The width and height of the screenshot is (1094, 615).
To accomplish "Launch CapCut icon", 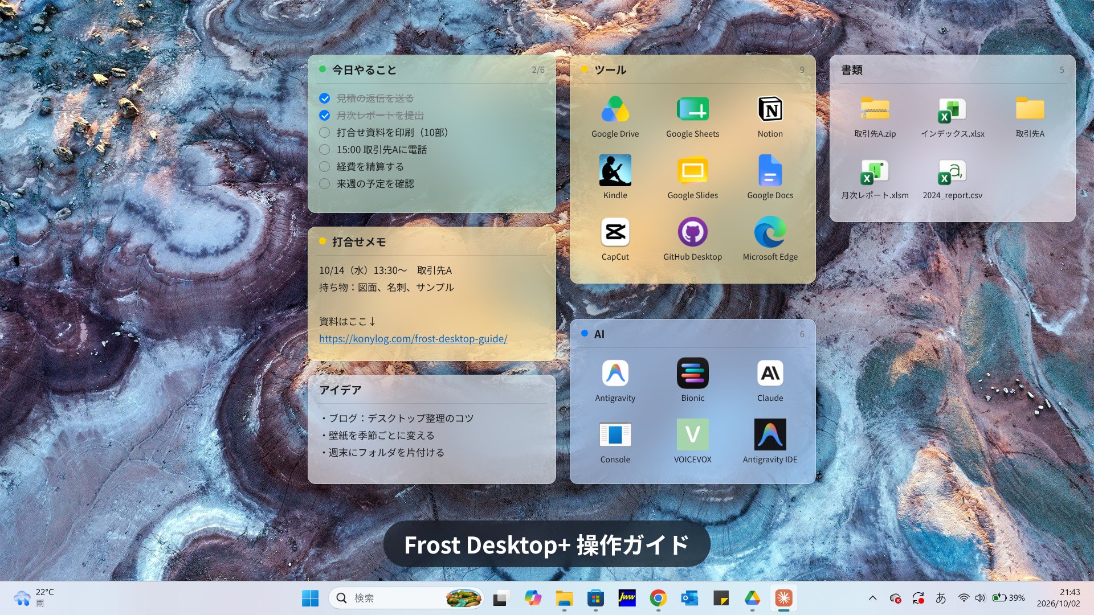I will click(615, 232).
